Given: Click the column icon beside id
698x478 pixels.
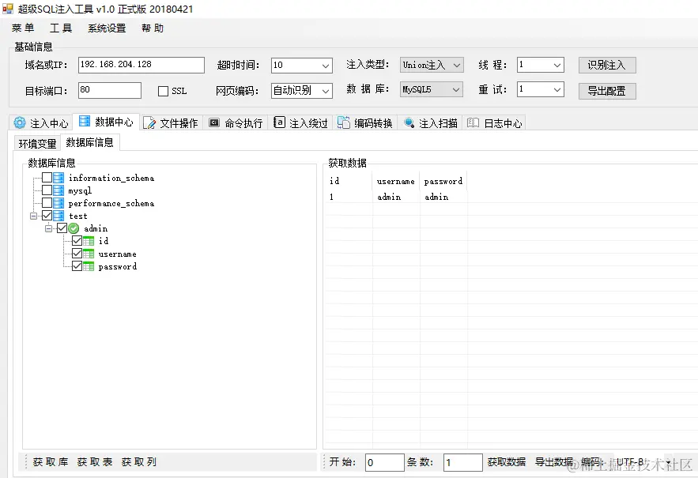Looking at the screenshot, I should pos(89,241).
